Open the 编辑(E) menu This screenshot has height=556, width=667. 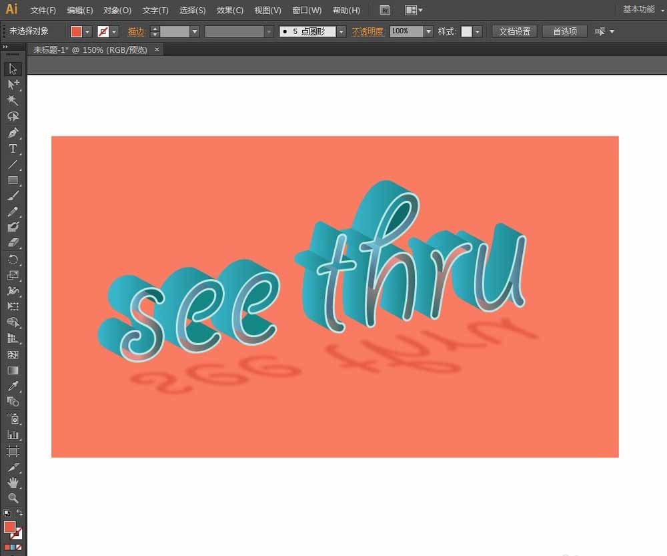pyautogui.click(x=79, y=10)
